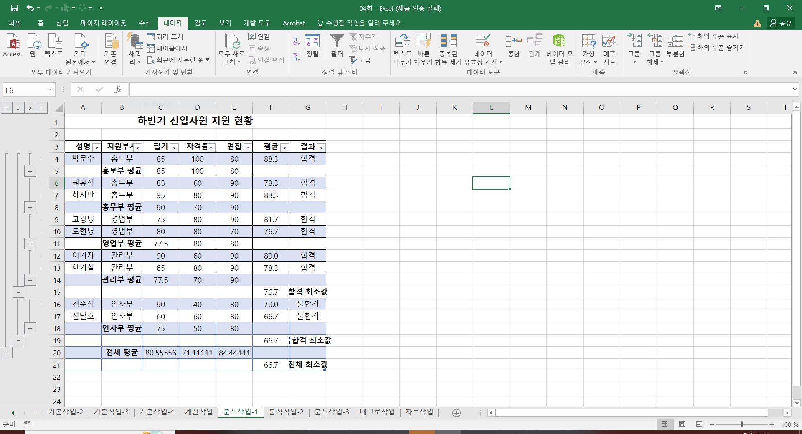Expand the Name Box dropdown

tap(51, 90)
